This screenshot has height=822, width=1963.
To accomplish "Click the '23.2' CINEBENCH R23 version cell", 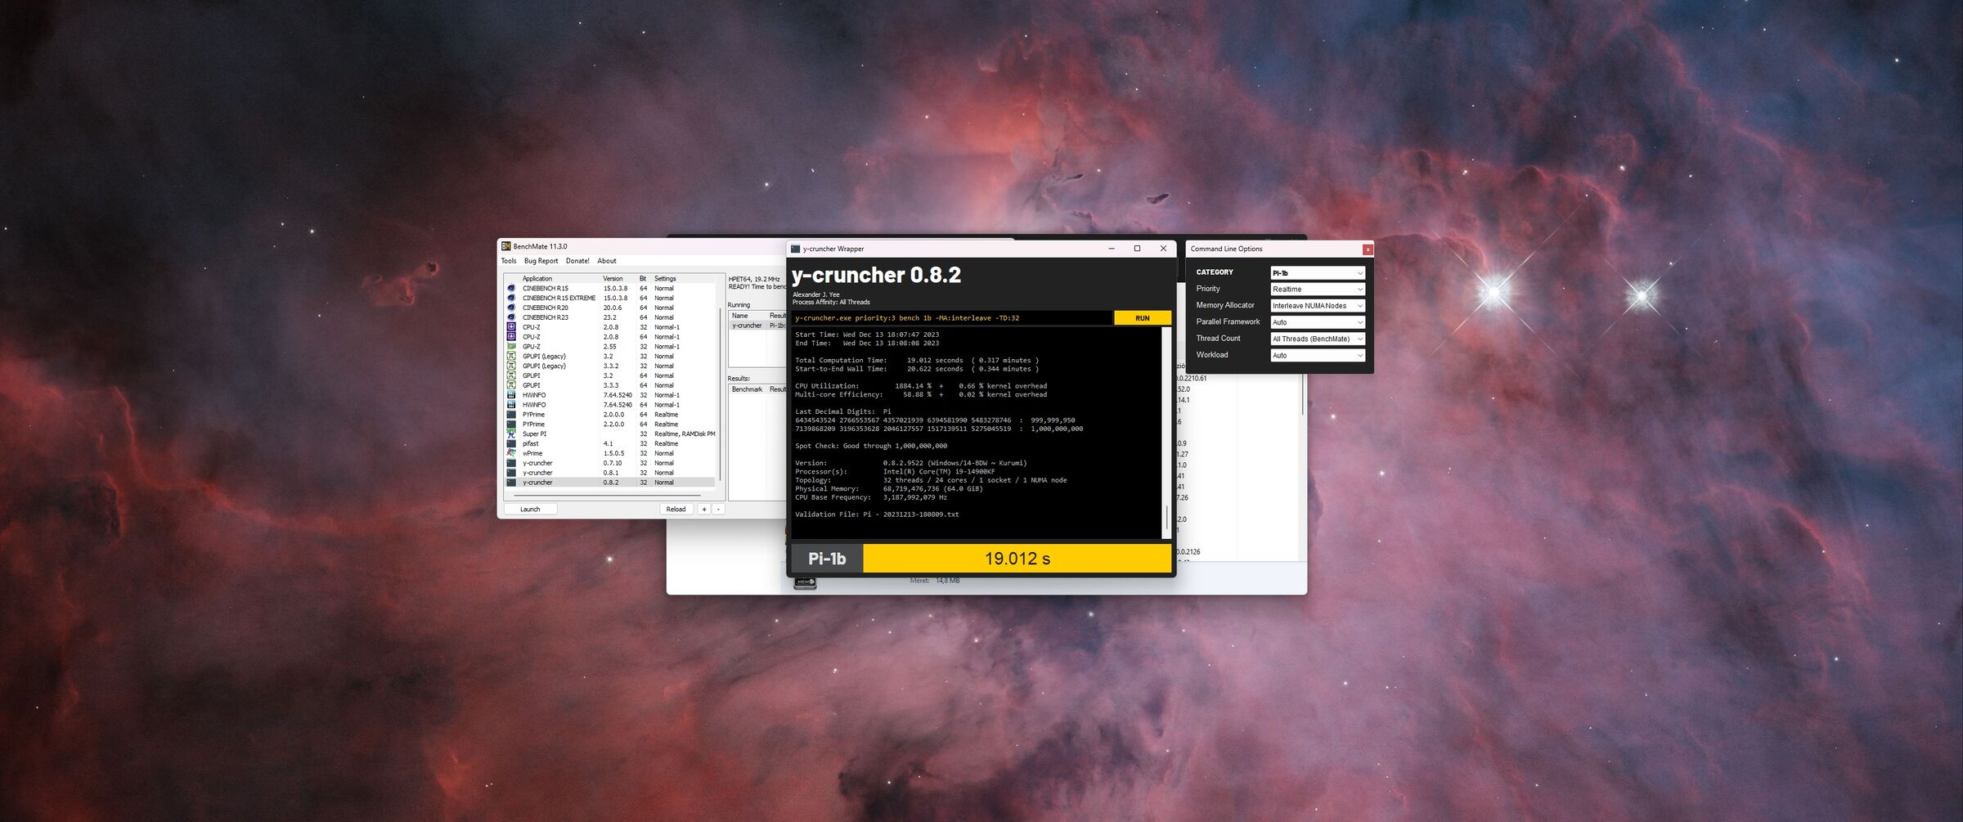I will click(x=609, y=317).
